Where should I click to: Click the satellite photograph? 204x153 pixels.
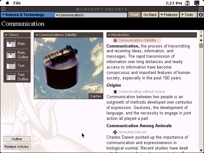pos(69,68)
